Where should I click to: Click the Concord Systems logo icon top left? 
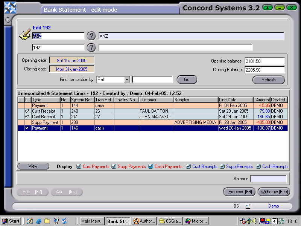[x=9, y=7]
